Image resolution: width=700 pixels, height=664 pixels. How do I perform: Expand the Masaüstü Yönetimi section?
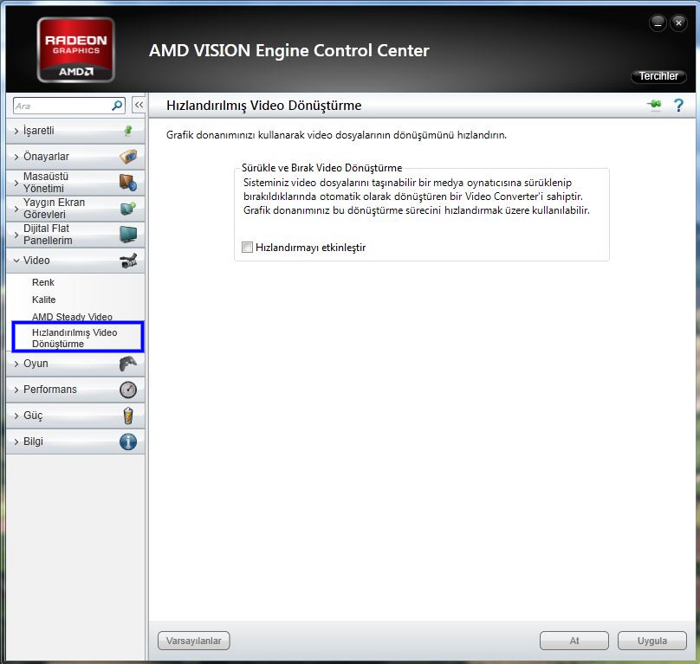click(x=75, y=183)
